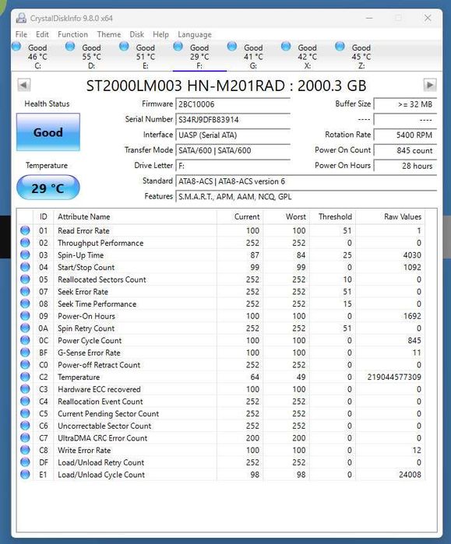Screen dimensions: 451x544
Task: Click status icon for Read Error Rate
Action: [25, 230]
